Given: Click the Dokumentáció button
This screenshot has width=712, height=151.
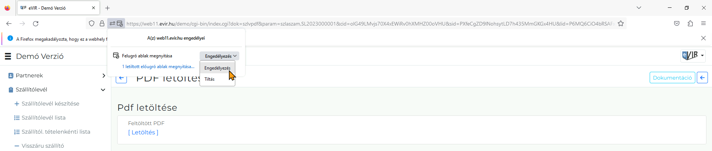Looking at the screenshot, I should coord(672,78).
